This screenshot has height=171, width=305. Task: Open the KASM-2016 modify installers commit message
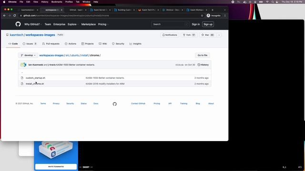[105, 84]
